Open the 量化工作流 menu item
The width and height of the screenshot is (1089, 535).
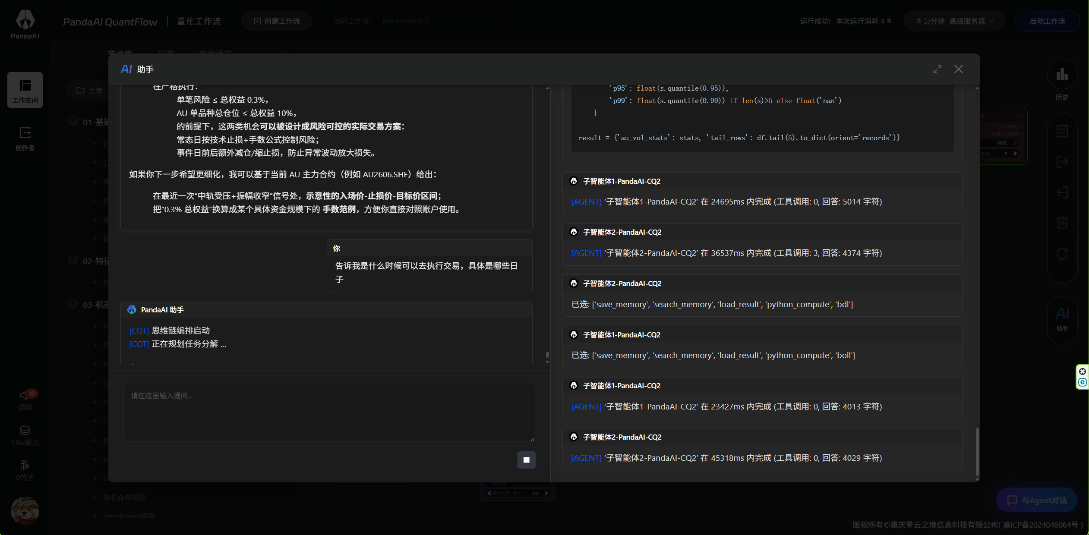[x=198, y=20]
